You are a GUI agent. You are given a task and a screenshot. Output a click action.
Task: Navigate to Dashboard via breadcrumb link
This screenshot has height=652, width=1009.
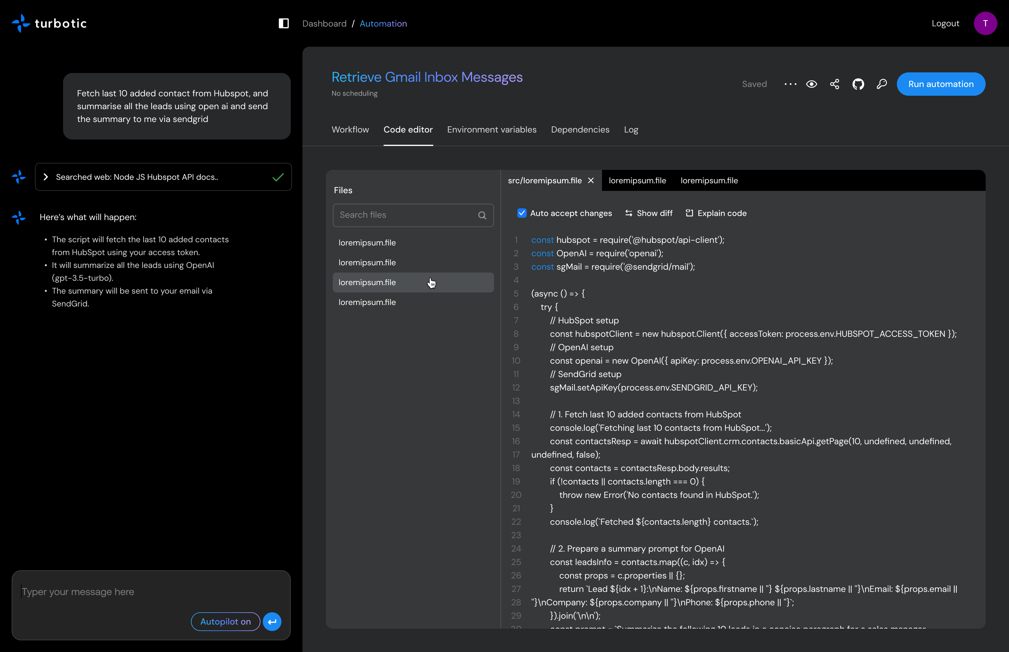(324, 23)
